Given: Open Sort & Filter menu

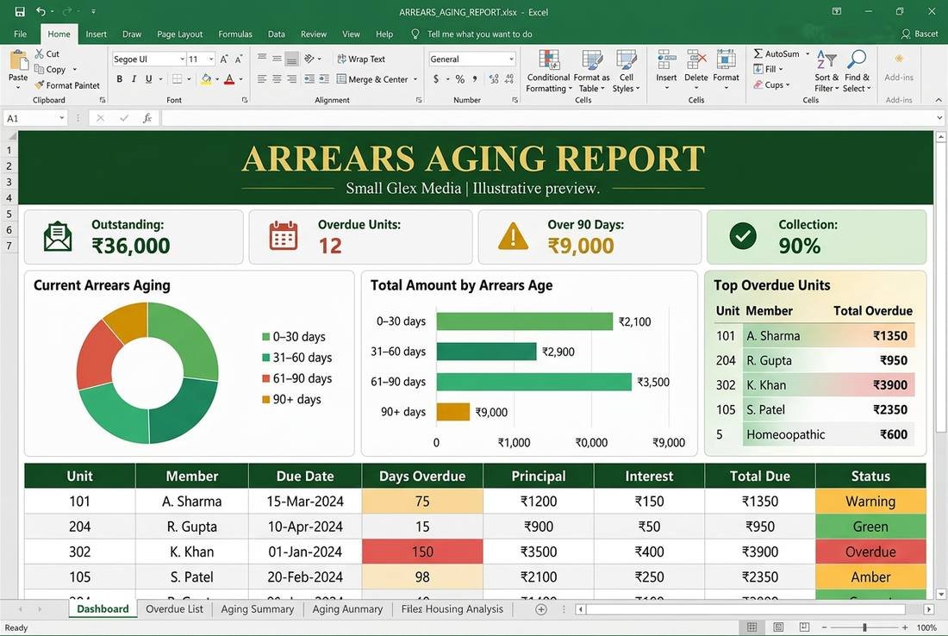Looking at the screenshot, I should pos(826,72).
